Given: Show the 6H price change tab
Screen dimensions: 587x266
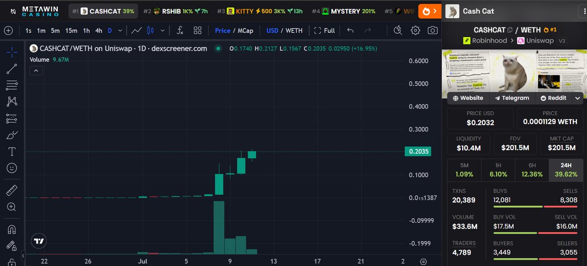Looking at the screenshot, I should pyautogui.click(x=532, y=170).
